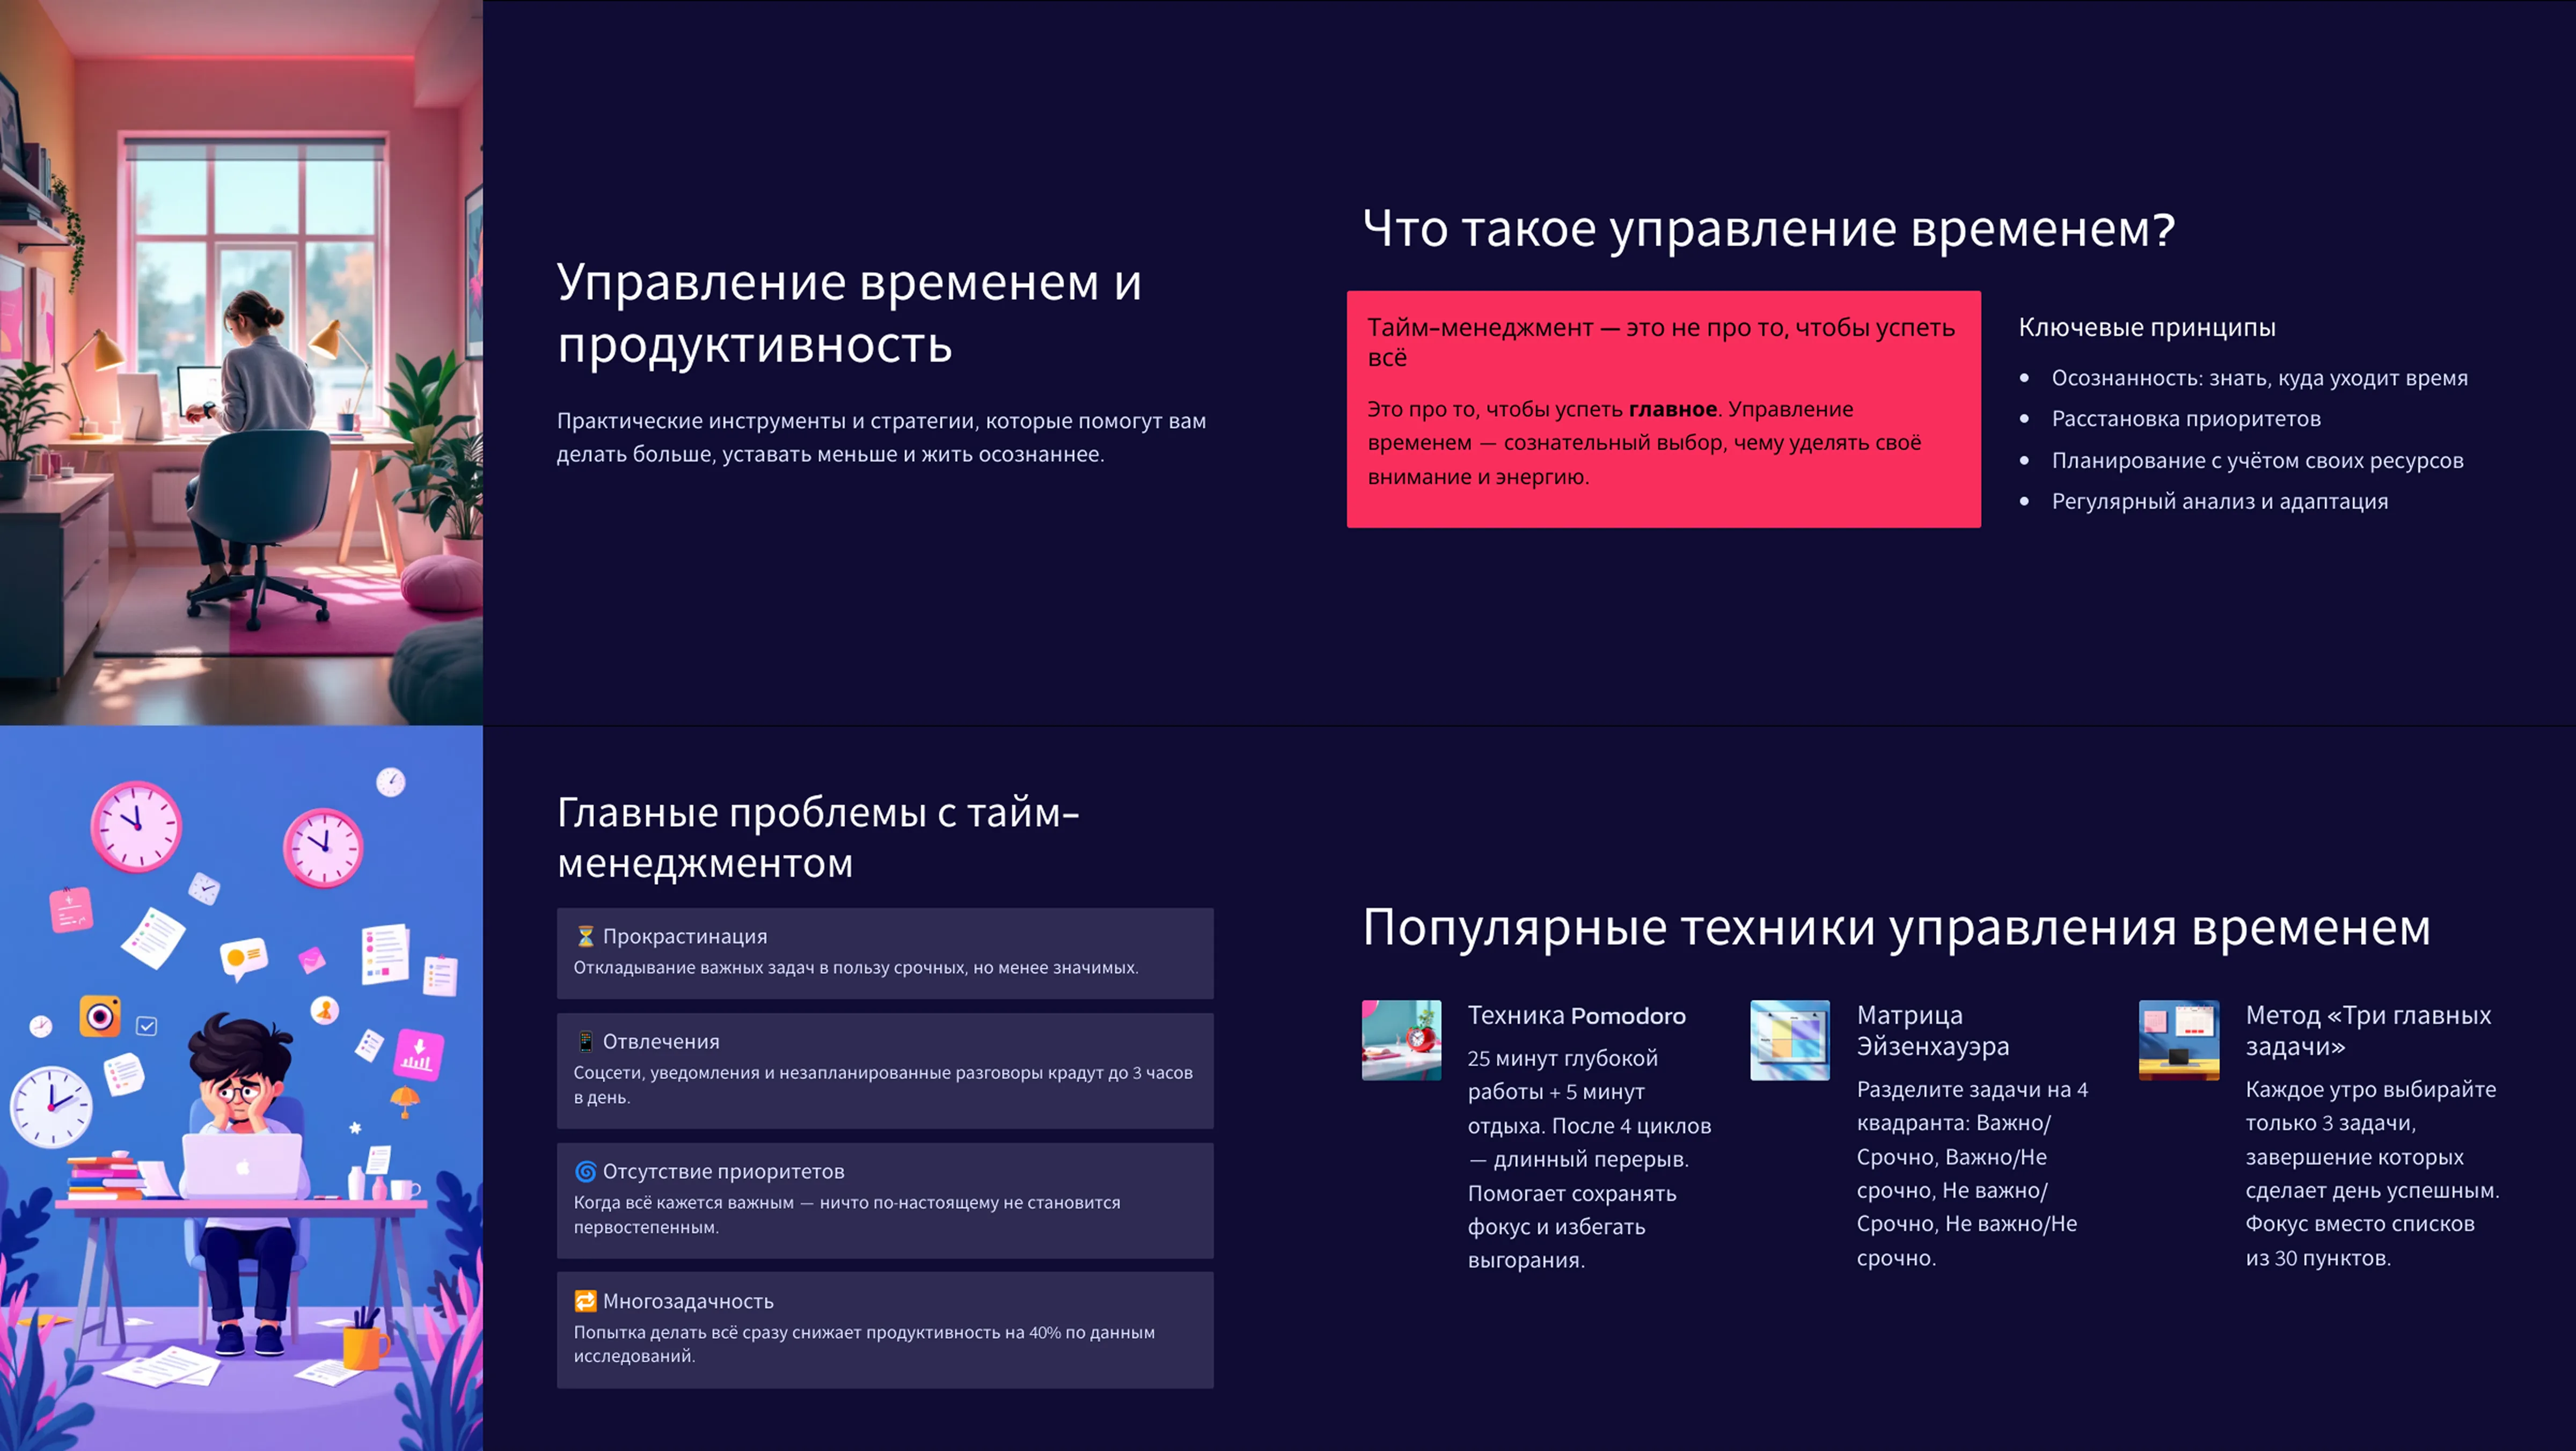The image size is (2576, 1451).
Task: Click the red Тайм-менеджмент callout box
Action: pos(1662,409)
